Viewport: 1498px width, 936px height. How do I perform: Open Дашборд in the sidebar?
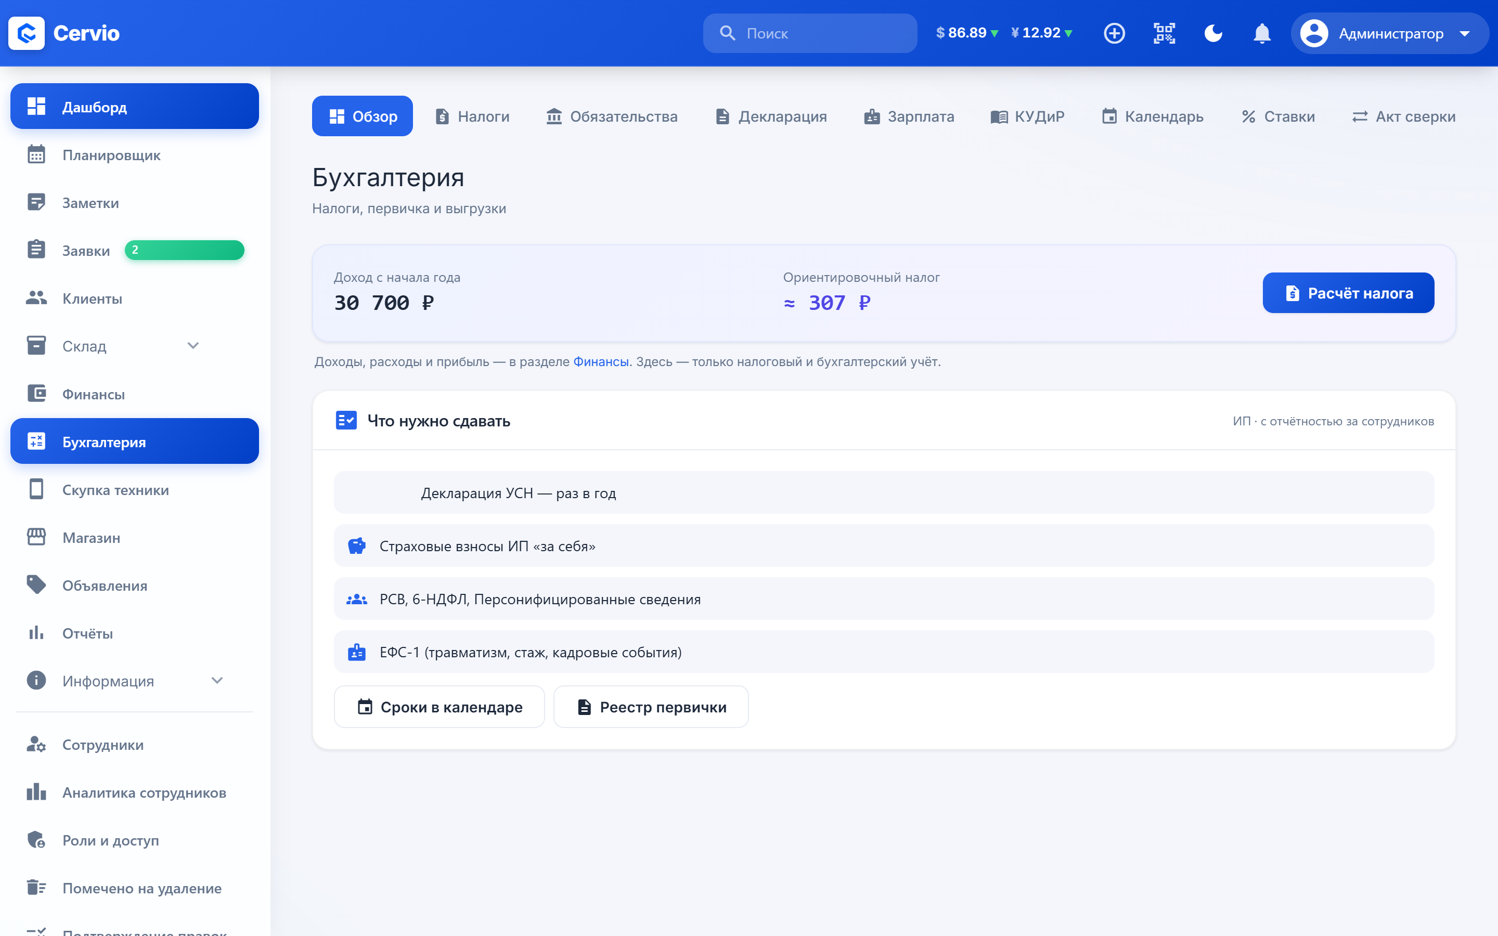point(134,107)
